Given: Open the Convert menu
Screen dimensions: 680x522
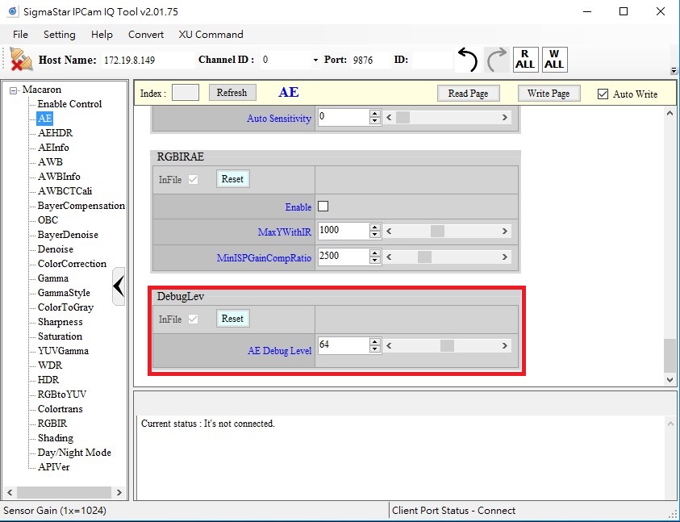Looking at the screenshot, I should (x=145, y=35).
